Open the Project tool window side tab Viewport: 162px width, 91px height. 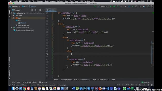10,13
